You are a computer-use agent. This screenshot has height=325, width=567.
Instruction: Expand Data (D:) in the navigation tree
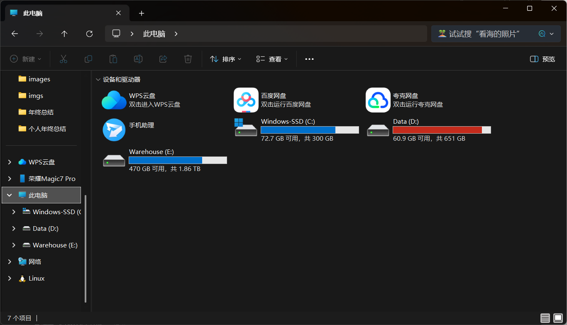click(14, 228)
